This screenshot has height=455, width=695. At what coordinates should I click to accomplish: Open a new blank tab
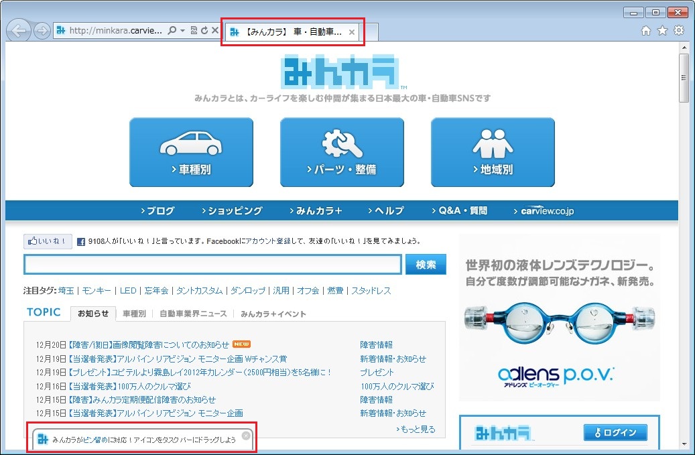(x=369, y=32)
